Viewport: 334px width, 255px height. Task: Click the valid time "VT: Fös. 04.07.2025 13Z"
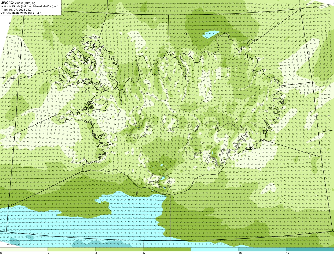[16, 13]
